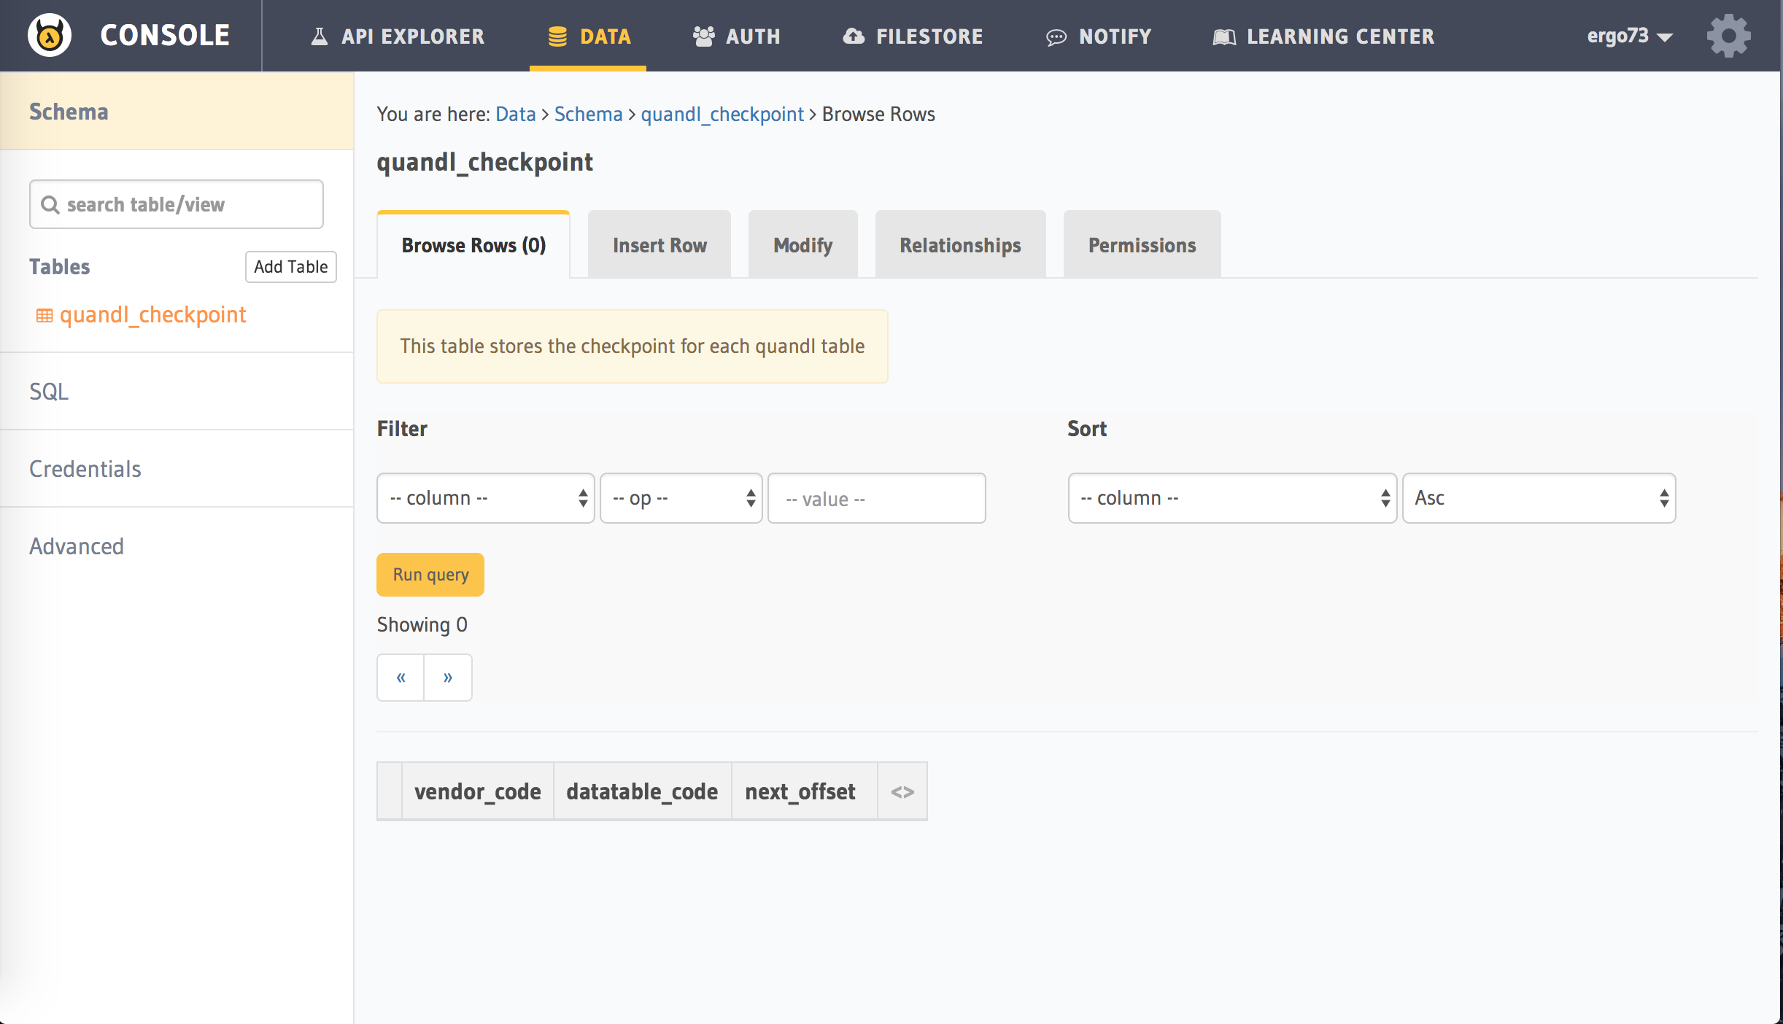
Task: Click the quandl_checkpoint table grid icon
Action: (45, 316)
